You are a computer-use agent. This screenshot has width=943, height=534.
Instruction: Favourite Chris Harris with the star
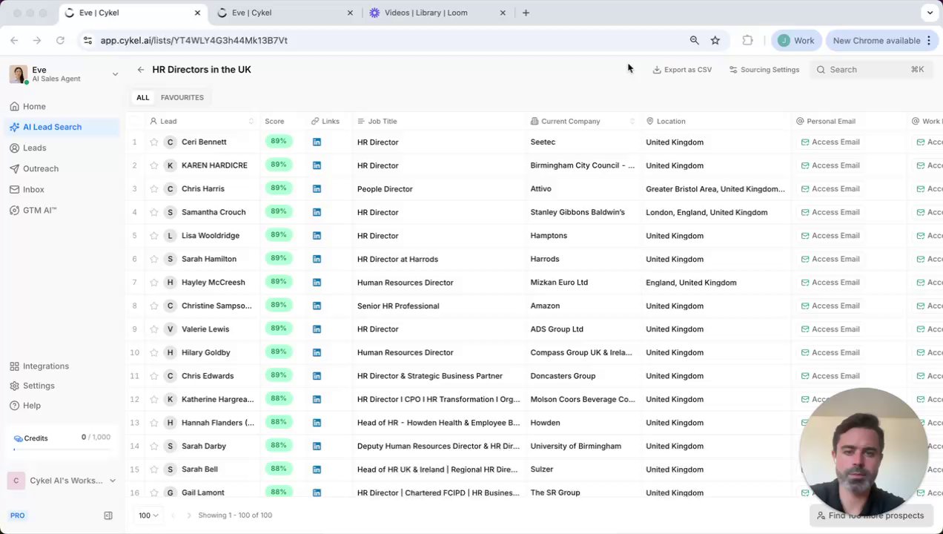point(153,189)
